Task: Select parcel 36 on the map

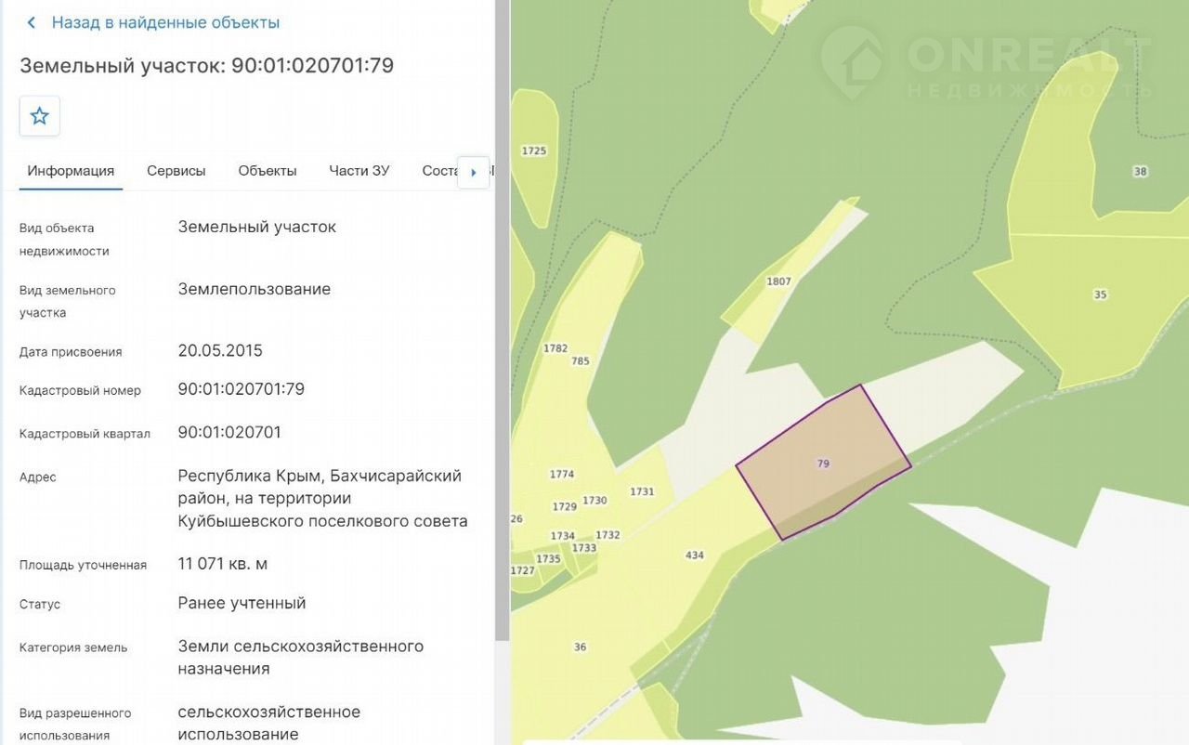Action: pos(581,647)
